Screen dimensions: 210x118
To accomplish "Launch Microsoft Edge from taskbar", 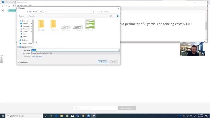I will click(x=56, y=116).
